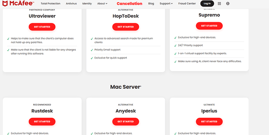Get started with Rustdesk
The image size is (269, 135).
42,121
